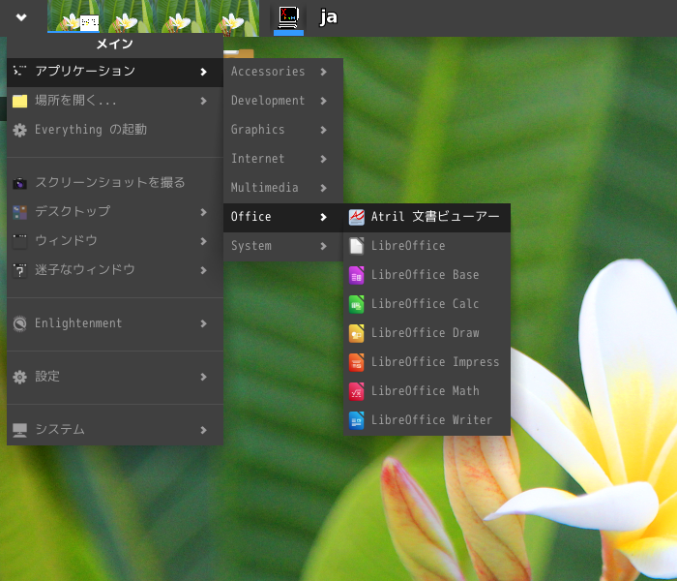Switch to third virtual desktop thumbnail
The height and width of the screenshot is (581, 677).
click(179, 16)
